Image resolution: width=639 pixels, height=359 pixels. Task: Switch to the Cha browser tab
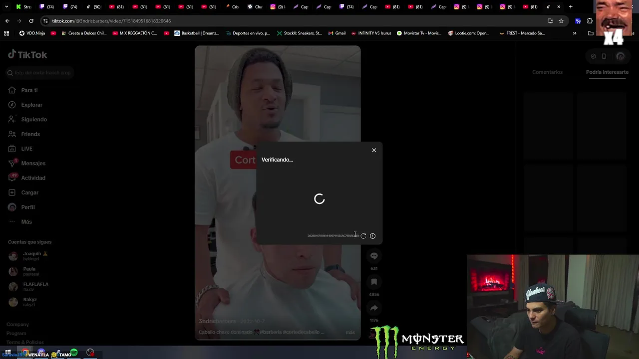(255, 7)
